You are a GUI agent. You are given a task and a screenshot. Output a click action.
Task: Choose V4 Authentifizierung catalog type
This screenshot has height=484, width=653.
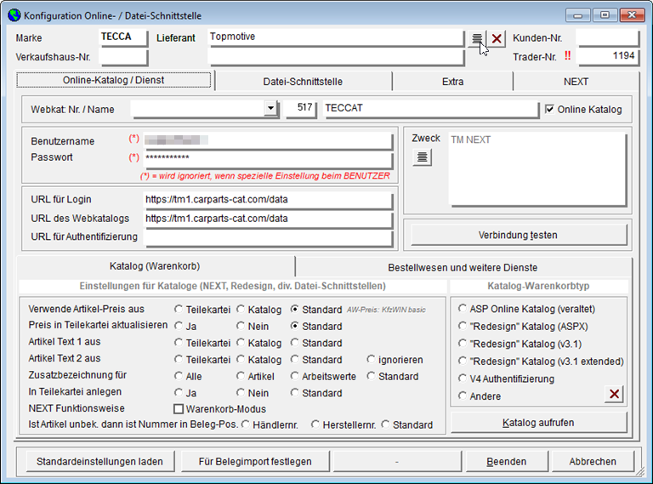click(463, 379)
